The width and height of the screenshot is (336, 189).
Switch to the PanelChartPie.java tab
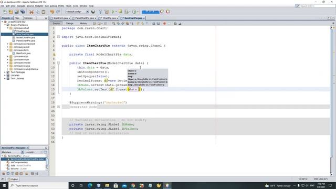click(85, 18)
